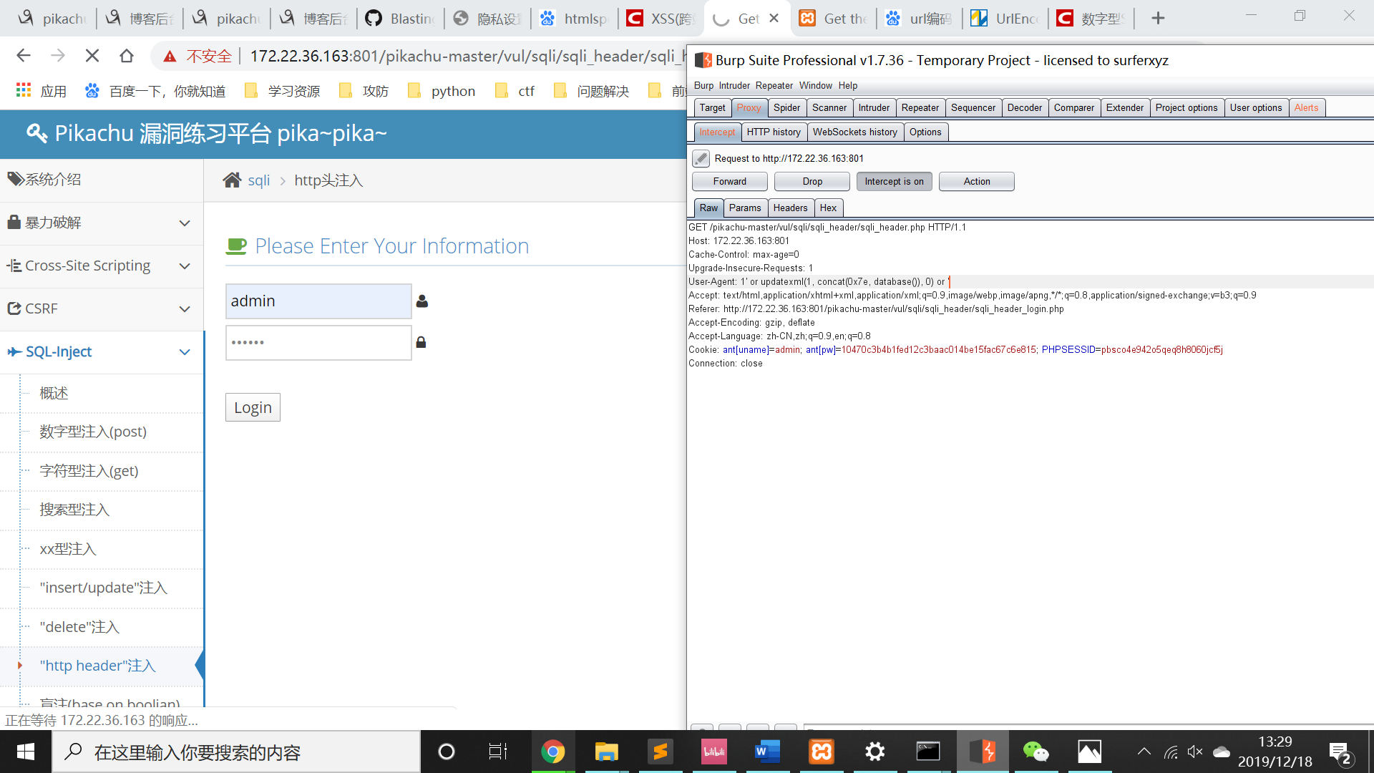Screen dimensions: 1374x773
Task: Click the browser back arrow
Action: click(24, 56)
